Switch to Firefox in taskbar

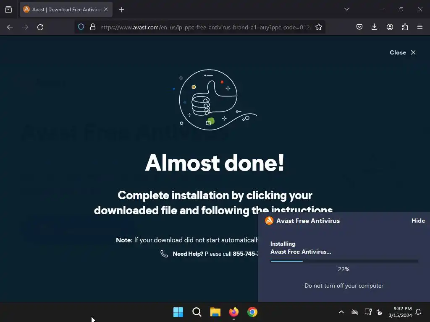[x=233, y=312]
